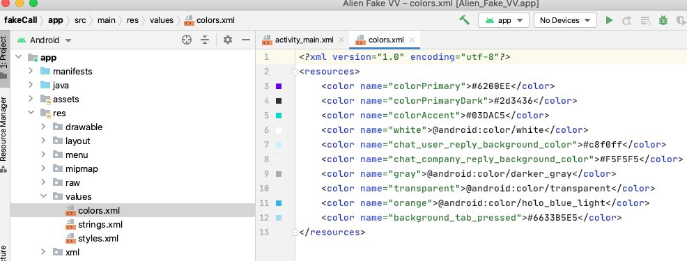The image size is (687, 261).
Task: Click the purple colorPrimary gutter swatch
Action: click(279, 86)
